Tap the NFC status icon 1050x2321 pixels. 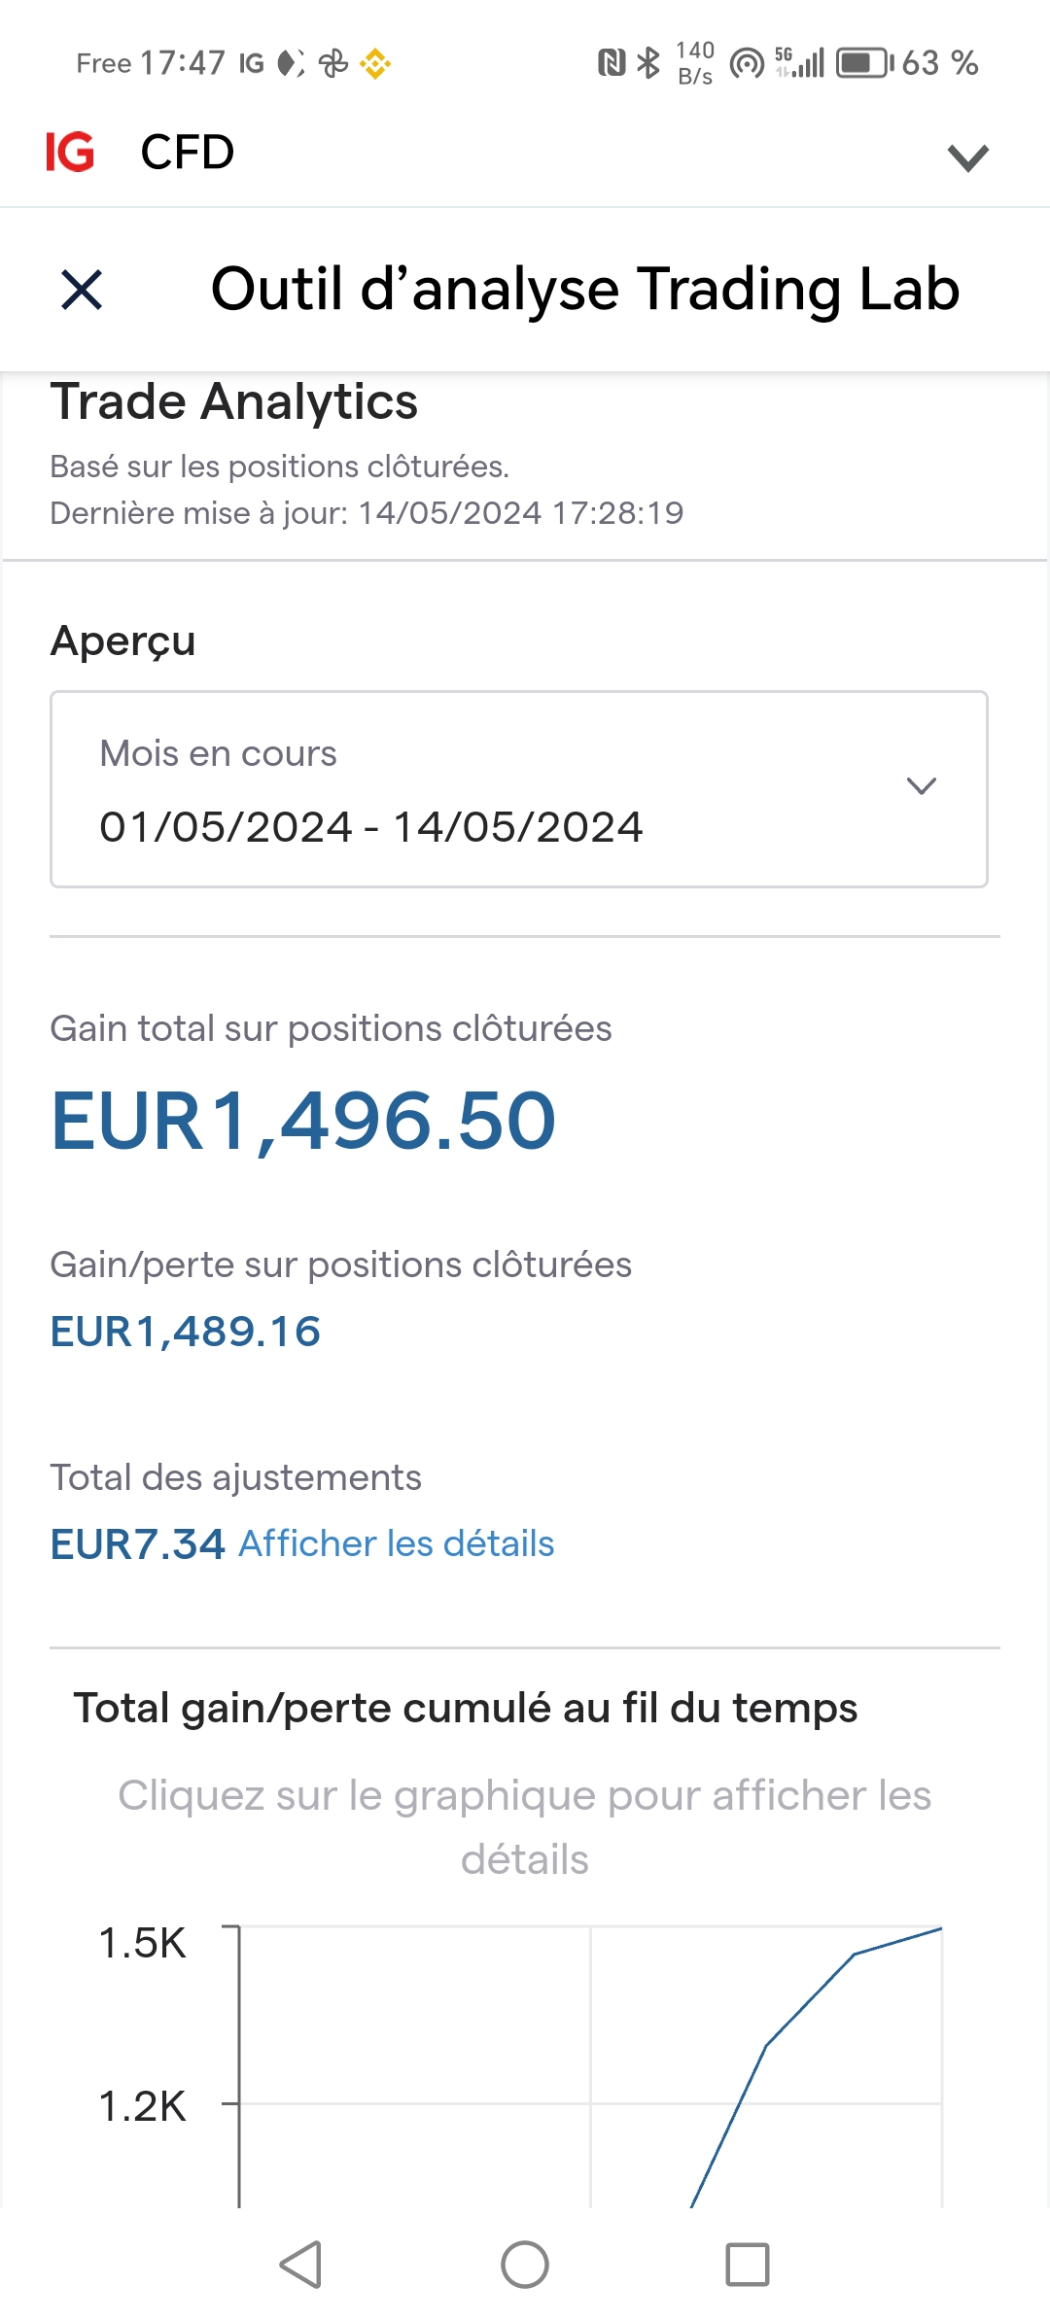pos(611,63)
